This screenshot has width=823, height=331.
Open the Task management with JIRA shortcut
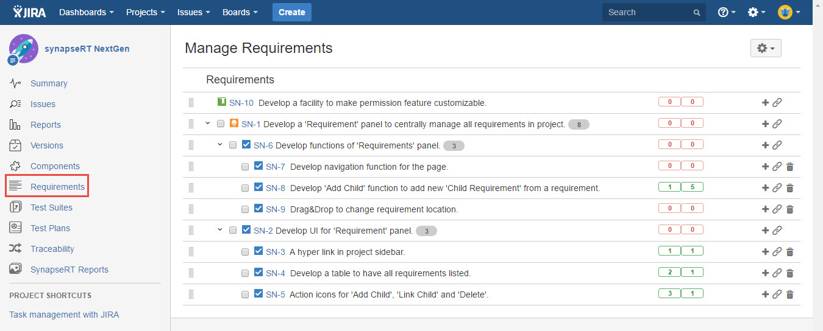pyautogui.click(x=64, y=315)
